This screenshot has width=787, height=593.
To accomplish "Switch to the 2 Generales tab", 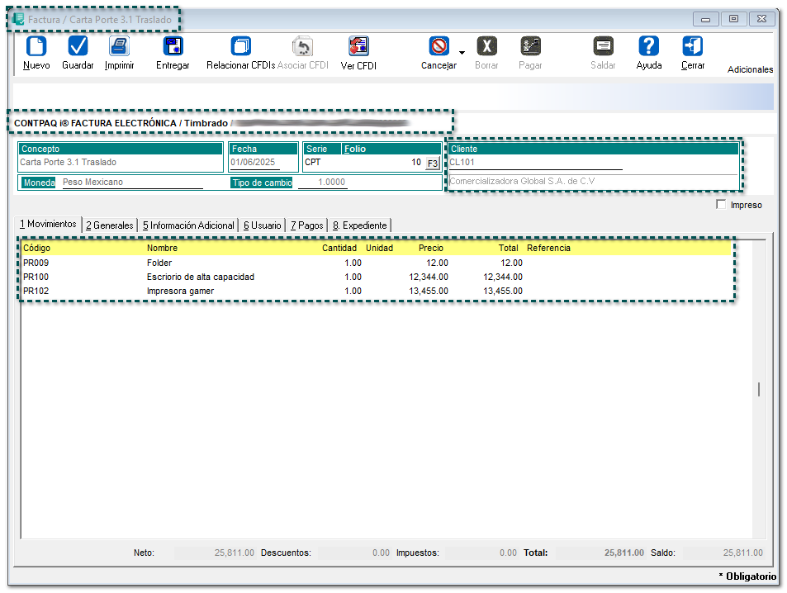I will tap(109, 225).
